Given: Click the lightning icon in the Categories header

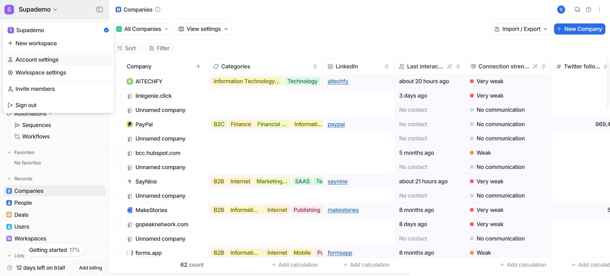Looking at the screenshot, I should coord(315,66).
